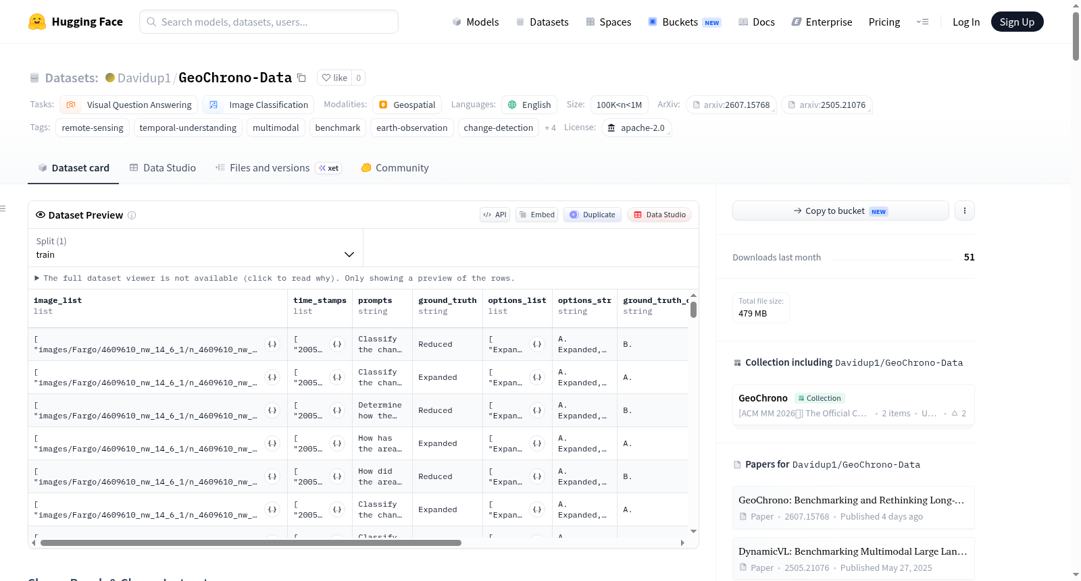This screenshot has height=581, width=1081.
Task: Expand options_list JSON in the How has row
Action: 537,443
